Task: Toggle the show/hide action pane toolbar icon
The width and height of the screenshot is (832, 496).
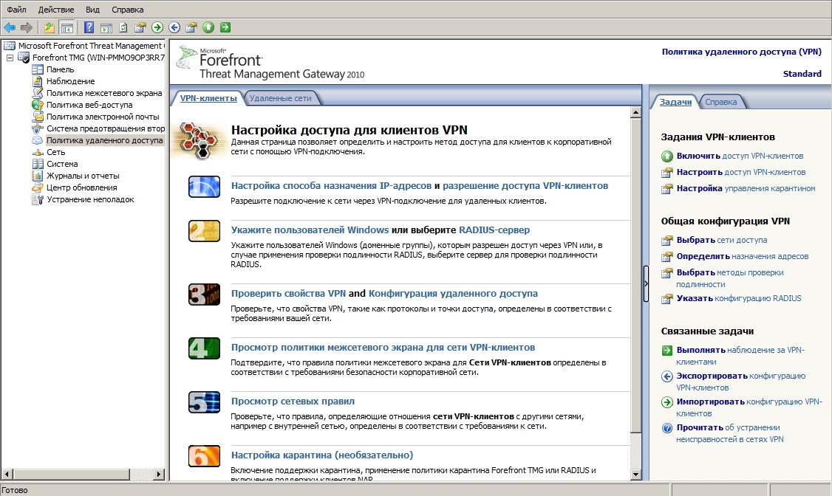Action: 106,27
